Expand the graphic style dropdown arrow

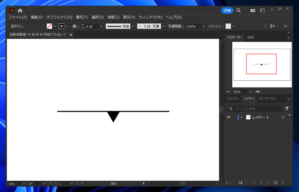[234, 26]
